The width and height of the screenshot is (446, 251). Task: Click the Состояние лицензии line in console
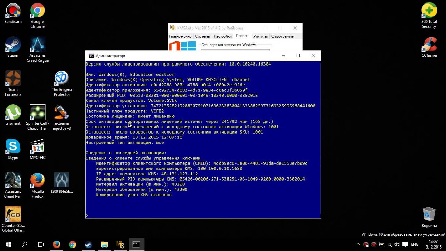click(x=130, y=116)
